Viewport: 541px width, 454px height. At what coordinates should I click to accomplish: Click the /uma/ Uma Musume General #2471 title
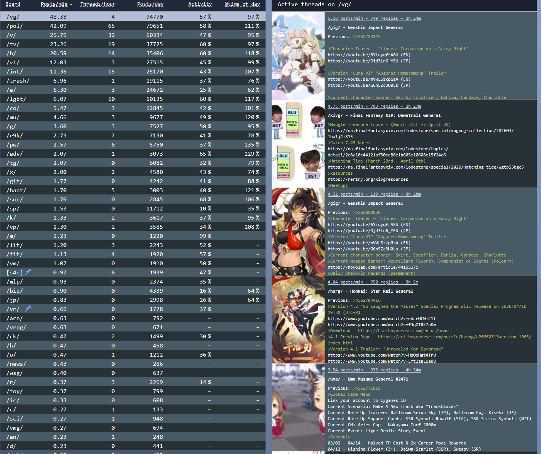point(368,379)
